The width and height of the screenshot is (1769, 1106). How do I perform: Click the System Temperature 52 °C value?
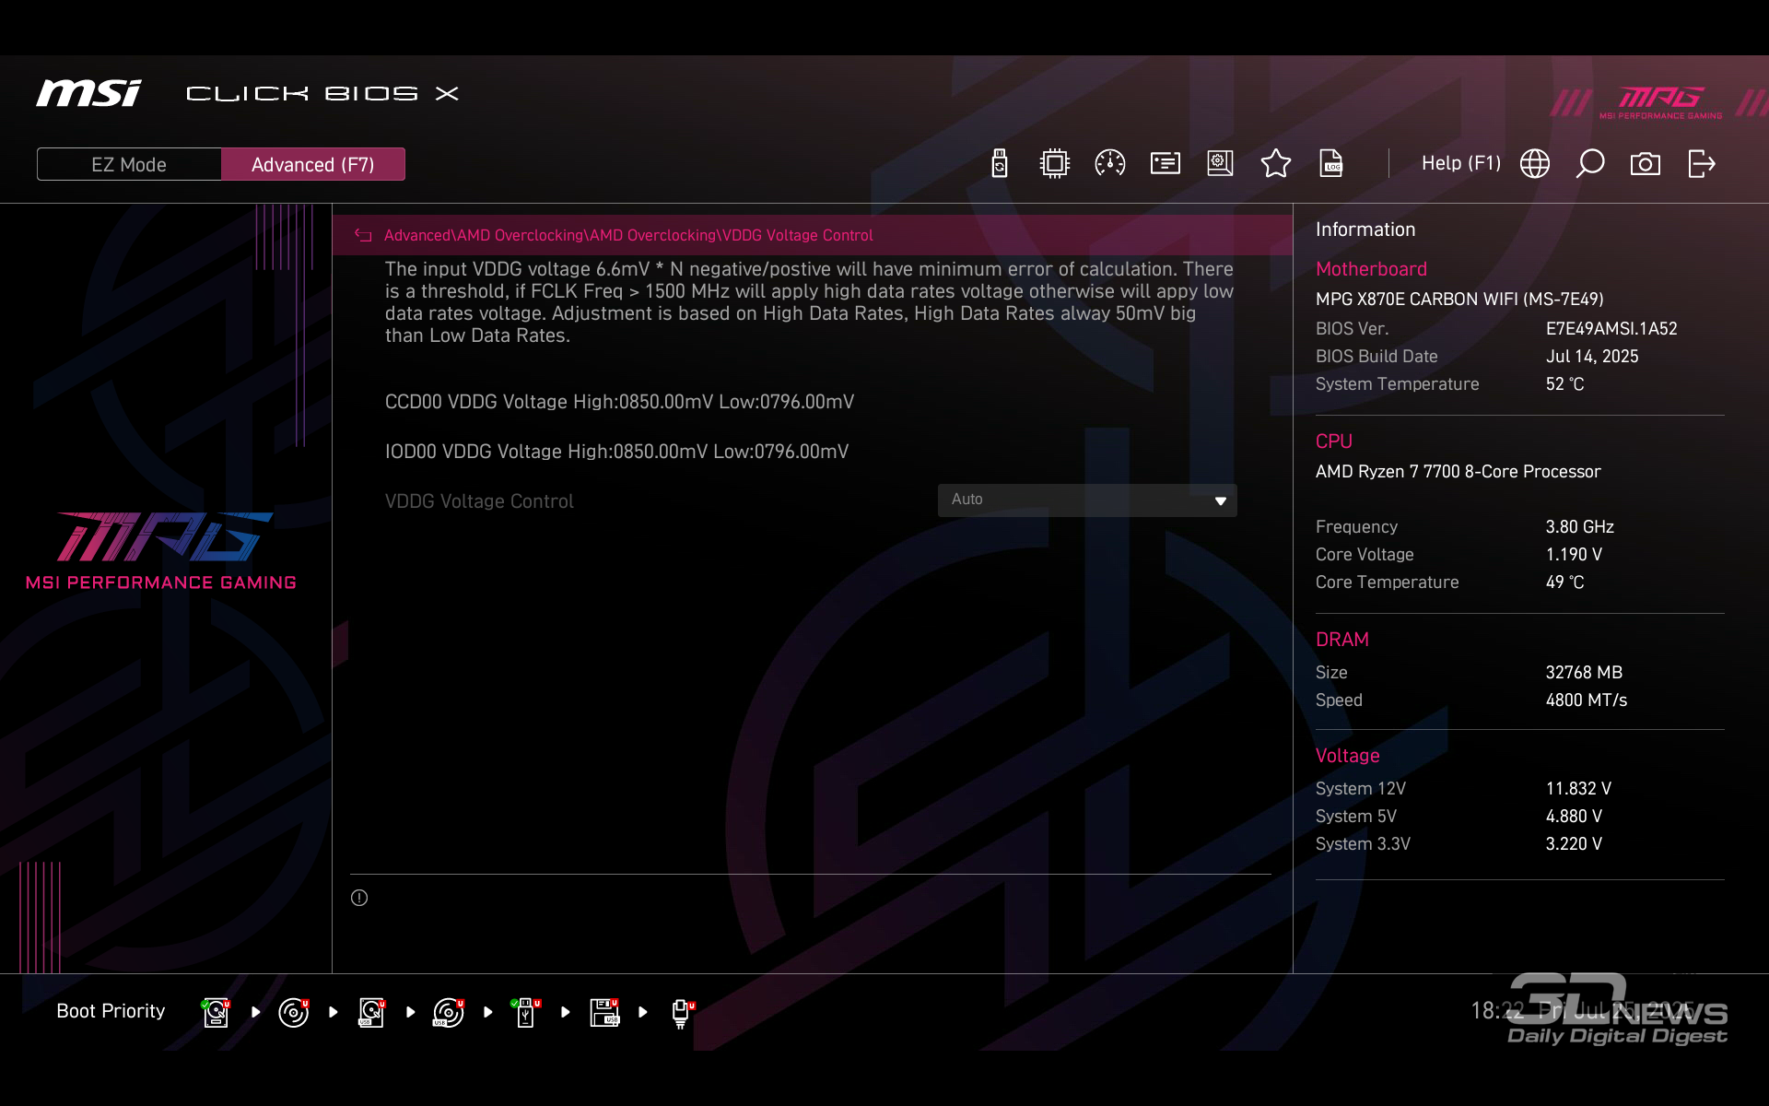[1564, 384]
